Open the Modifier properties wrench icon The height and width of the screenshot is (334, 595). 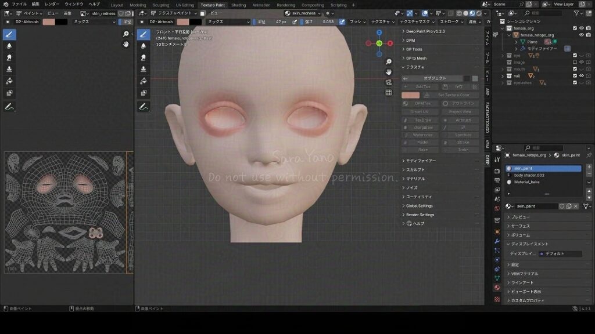497,241
